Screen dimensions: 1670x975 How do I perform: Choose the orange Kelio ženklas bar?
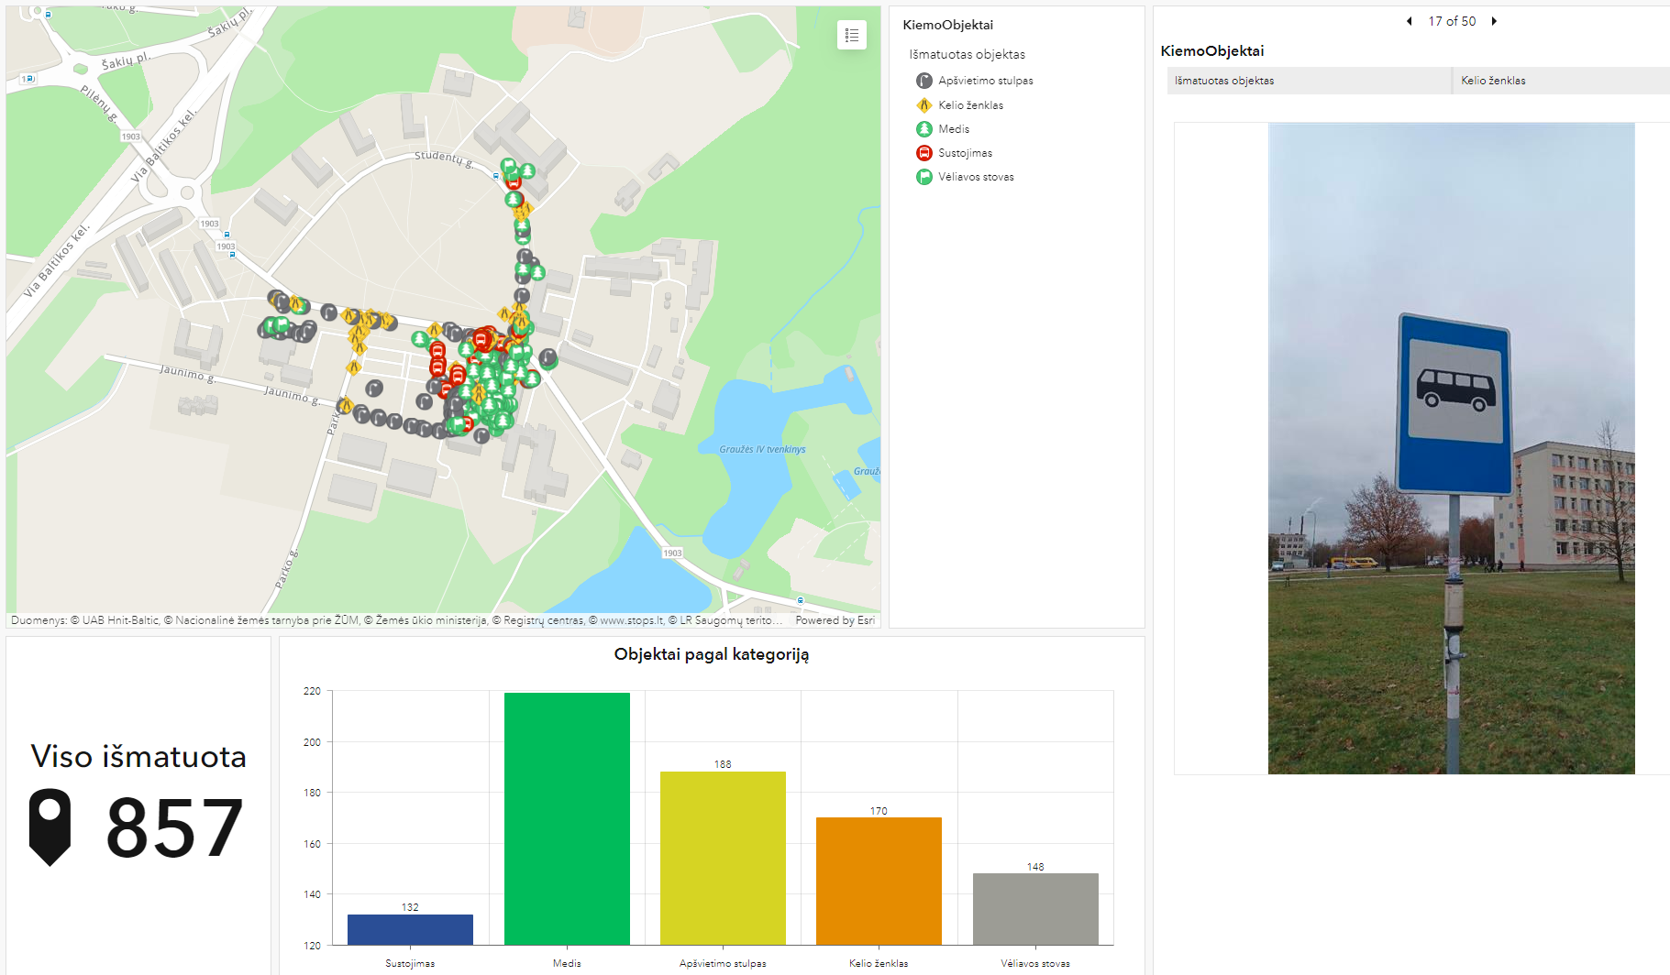pos(879,880)
